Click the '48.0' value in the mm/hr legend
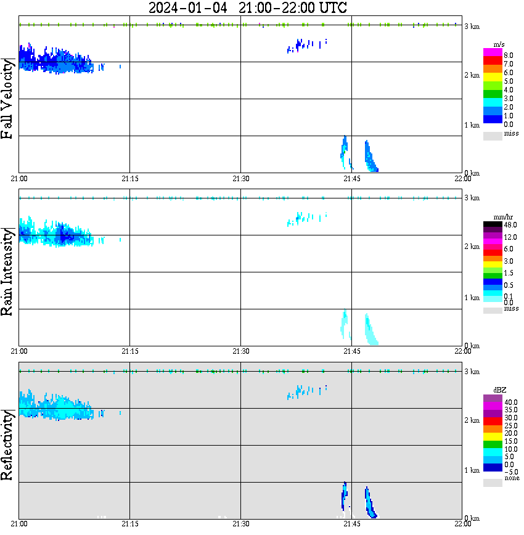Viewport: 524px width, 535px height. coord(510,225)
